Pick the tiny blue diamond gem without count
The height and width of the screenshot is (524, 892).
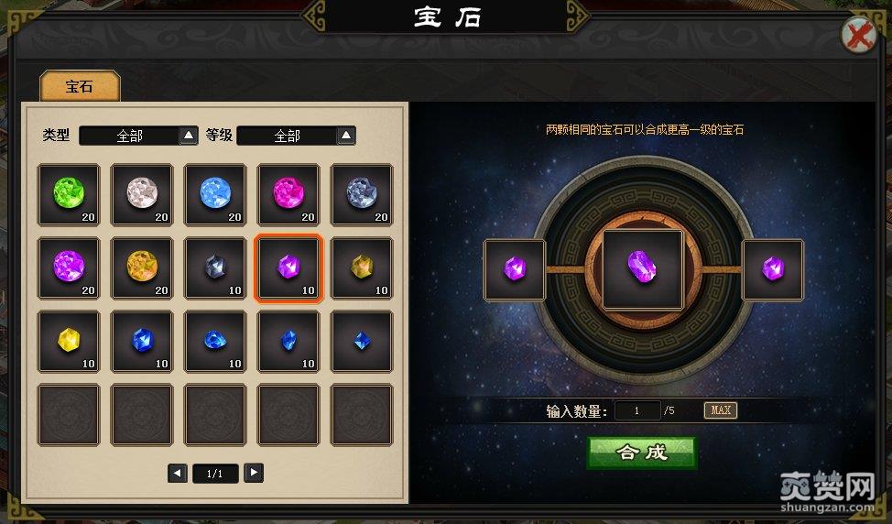(x=362, y=342)
